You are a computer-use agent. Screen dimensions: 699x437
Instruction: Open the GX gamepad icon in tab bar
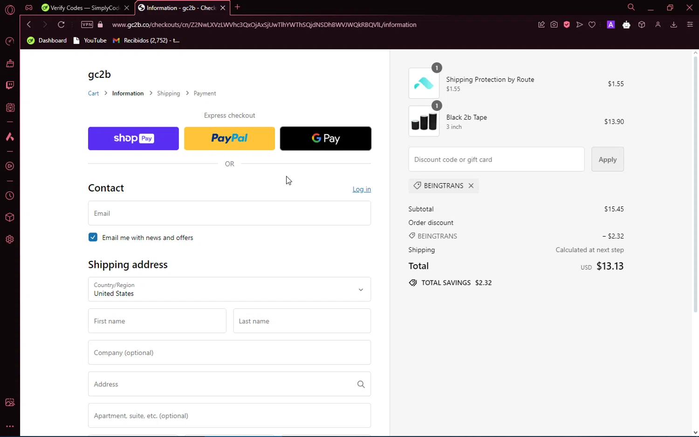point(29,7)
